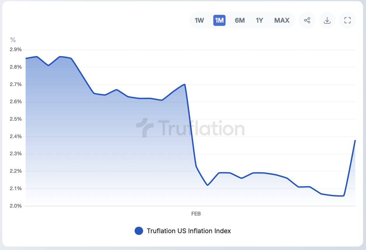Click the line's 2.7% peak before the drop
Image resolution: width=366 pixels, height=250 pixels.
coord(185,85)
